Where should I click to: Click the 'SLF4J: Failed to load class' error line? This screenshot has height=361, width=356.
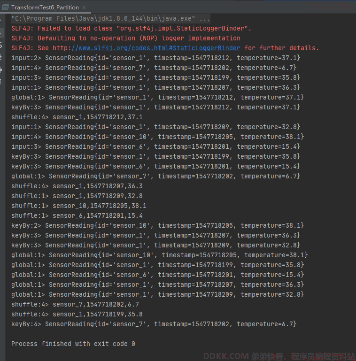click(131, 28)
